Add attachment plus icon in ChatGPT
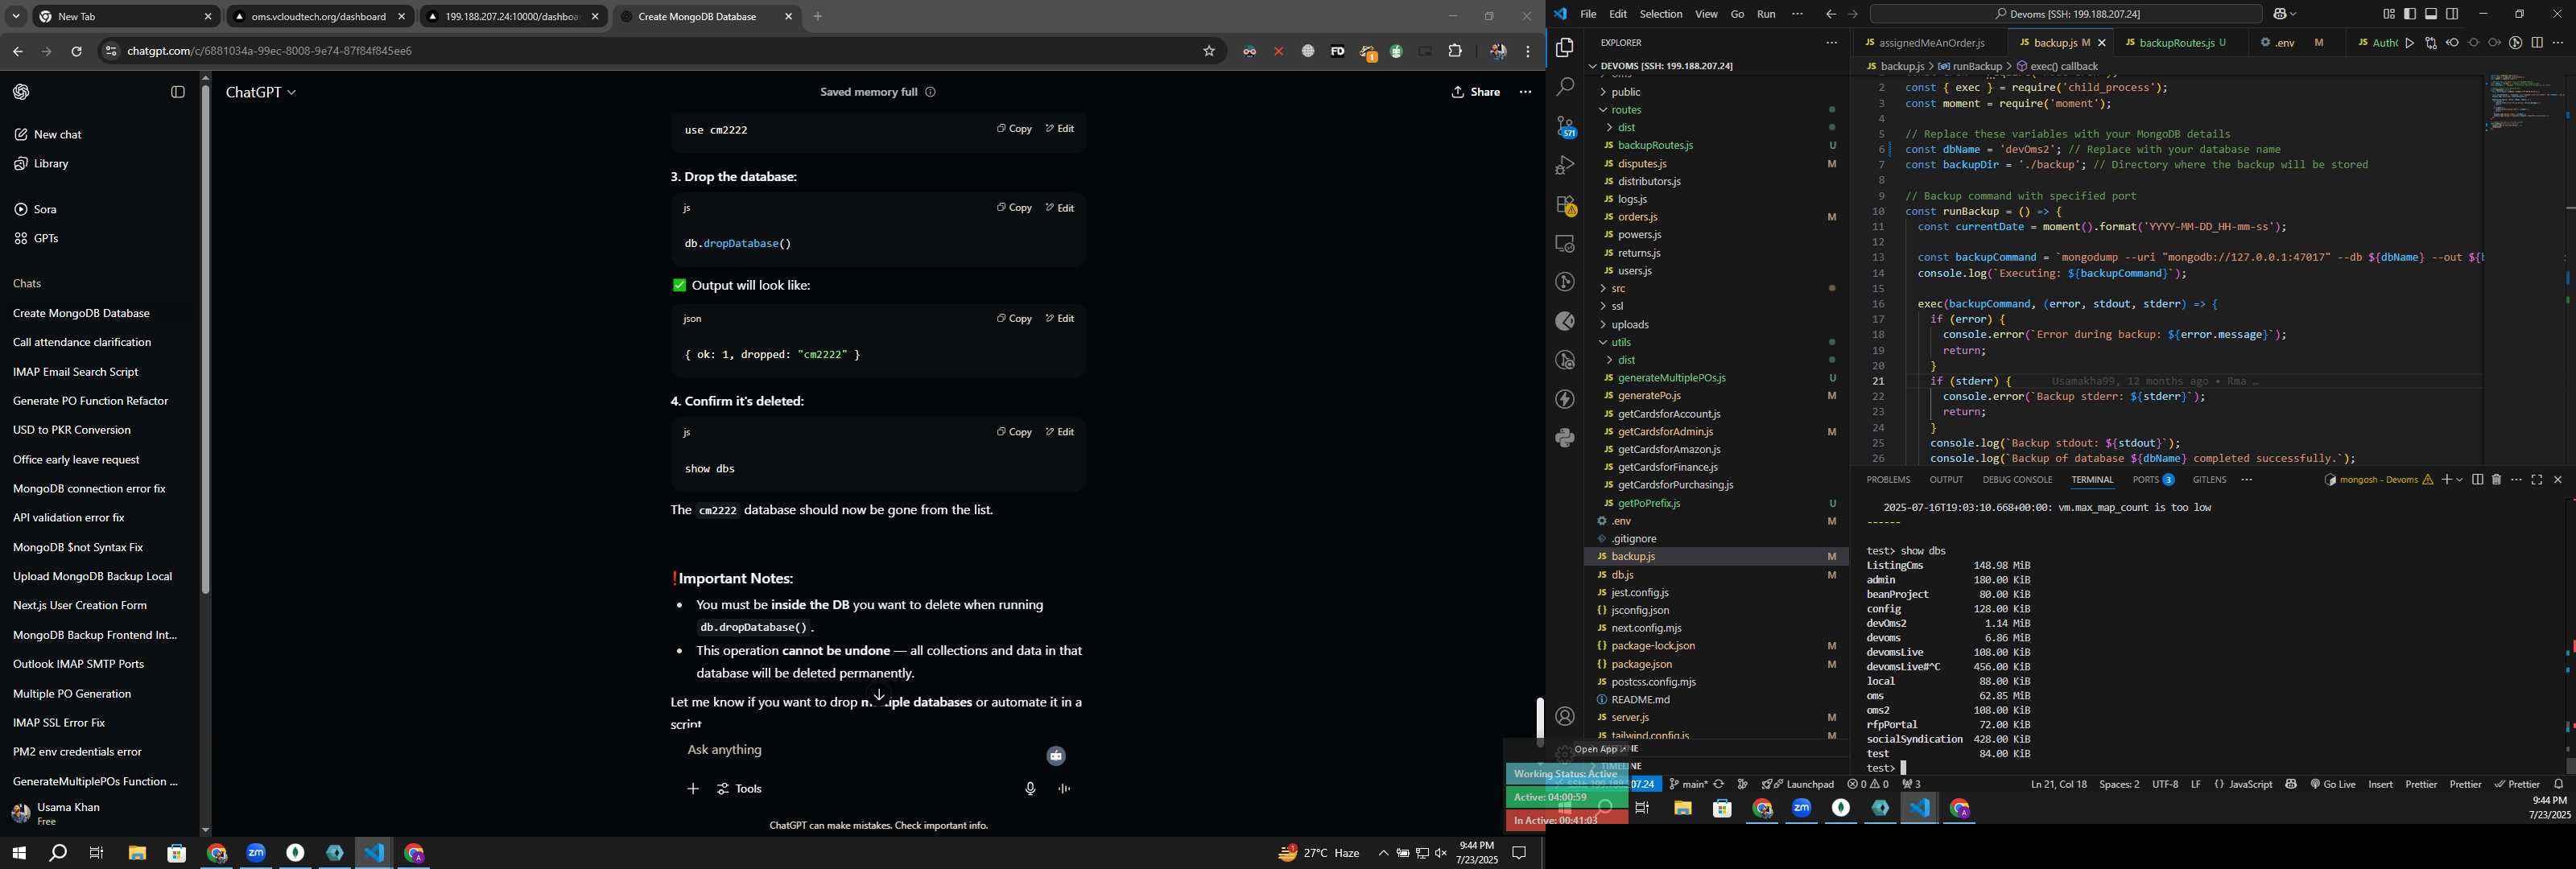 click(x=692, y=789)
